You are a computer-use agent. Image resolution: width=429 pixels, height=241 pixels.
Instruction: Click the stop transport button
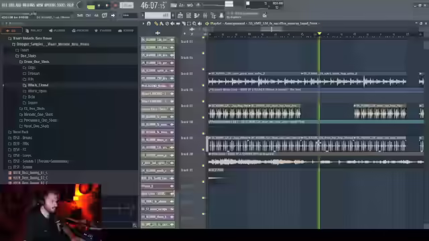(107, 5)
